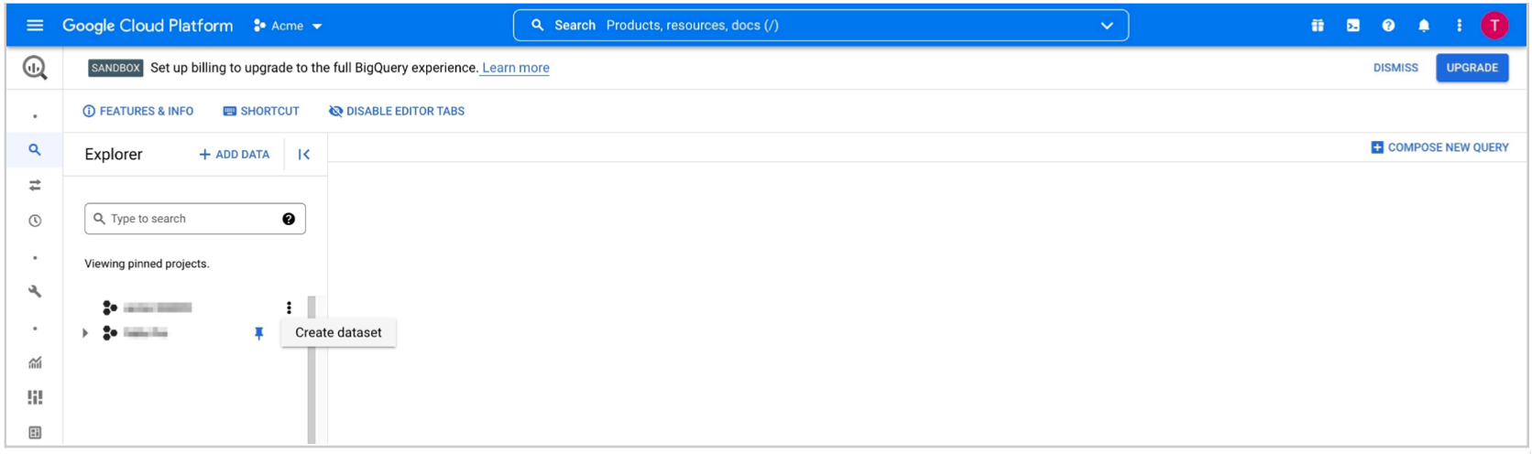Viewport: 1532px width, 454px height.
Task: Open the SQL workspace search icon
Action: [35, 150]
